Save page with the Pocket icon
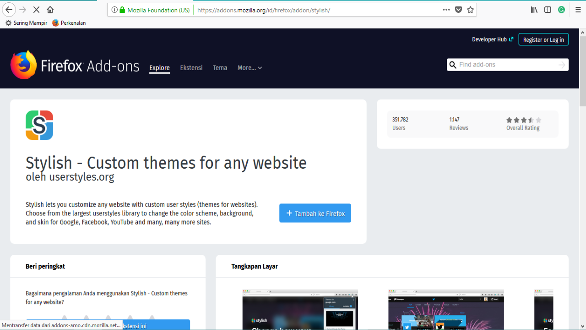Image resolution: width=586 pixels, height=330 pixels. 458,10
